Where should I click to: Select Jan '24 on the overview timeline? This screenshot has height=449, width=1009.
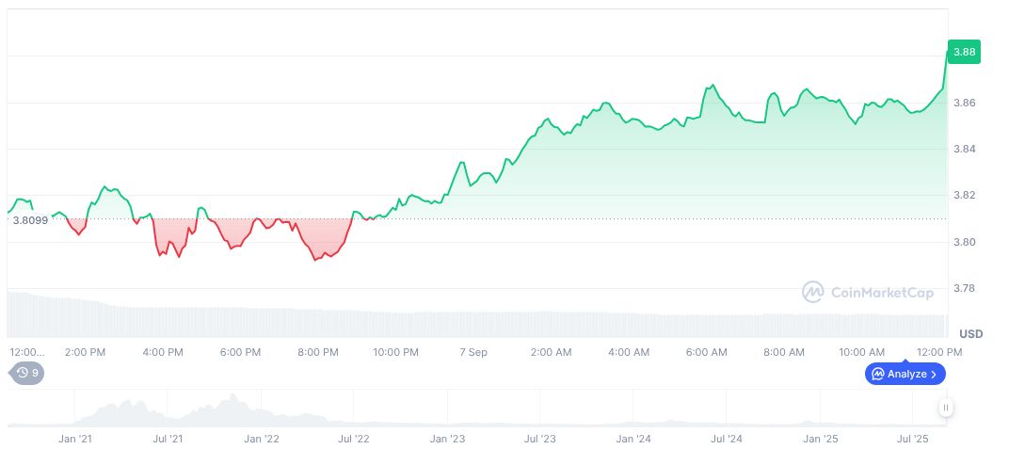pos(633,439)
